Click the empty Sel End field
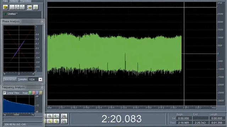Image resolution: width=227 pixels, height=127 pixels. 200,119
